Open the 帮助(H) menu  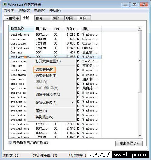click(55, 11)
